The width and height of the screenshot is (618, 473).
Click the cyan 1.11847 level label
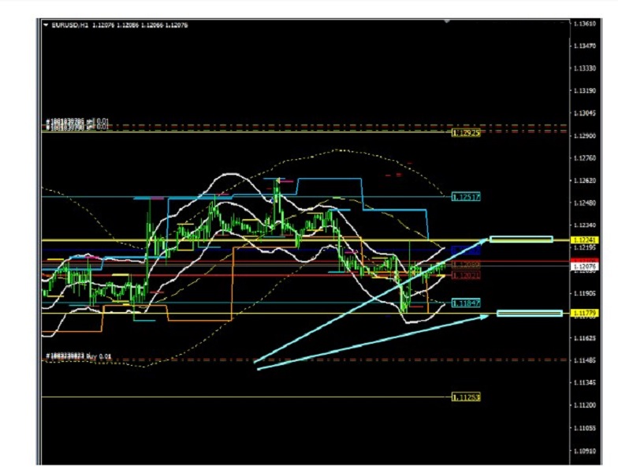466,303
